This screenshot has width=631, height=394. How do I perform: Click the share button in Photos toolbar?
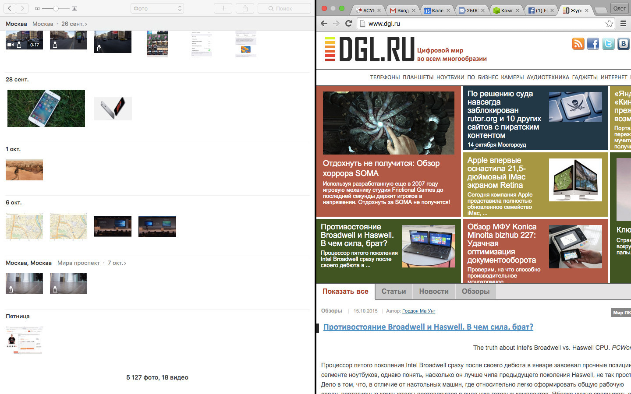click(x=245, y=8)
